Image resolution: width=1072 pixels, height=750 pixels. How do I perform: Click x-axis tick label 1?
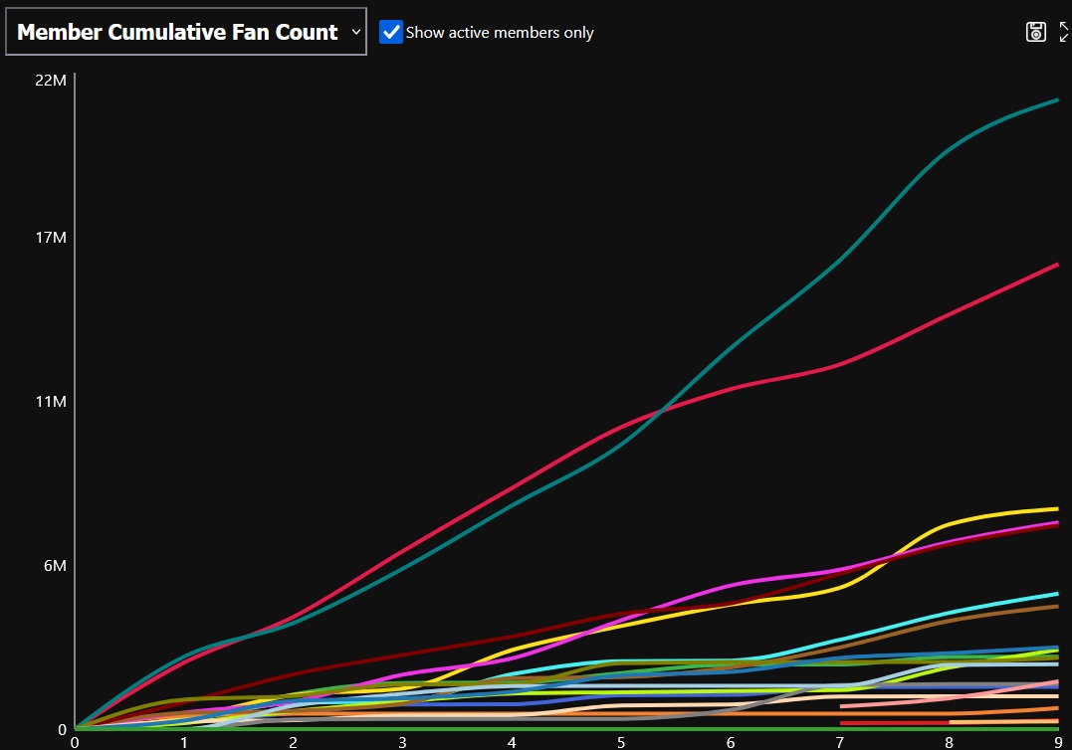click(184, 742)
